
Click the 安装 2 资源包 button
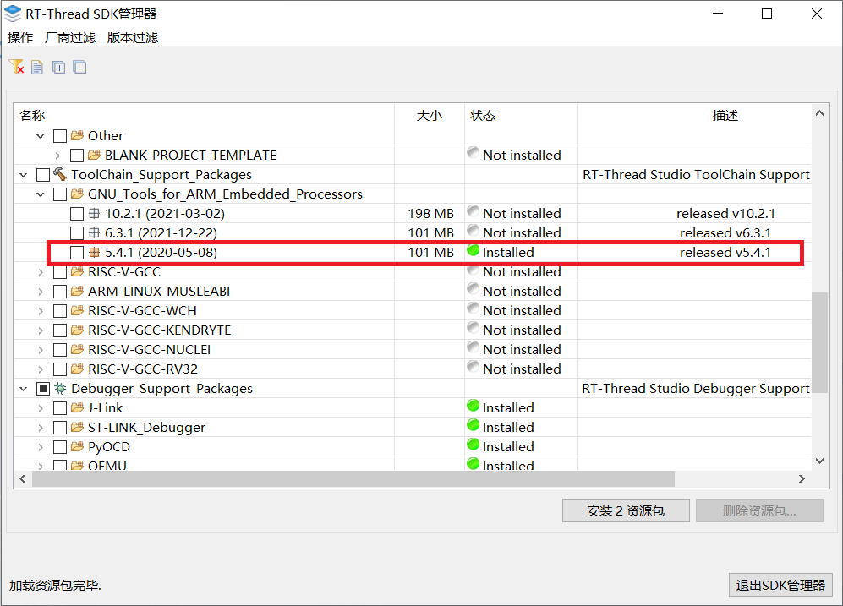point(626,510)
